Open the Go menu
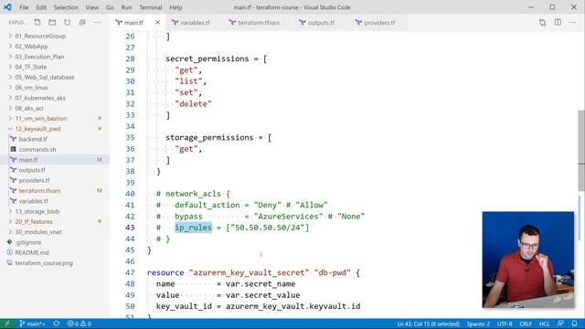 pos(110,7)
